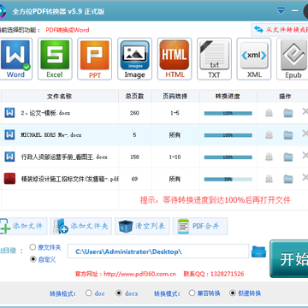Remove 2、论文-模板.docx from the list

[x=305, y=111]
